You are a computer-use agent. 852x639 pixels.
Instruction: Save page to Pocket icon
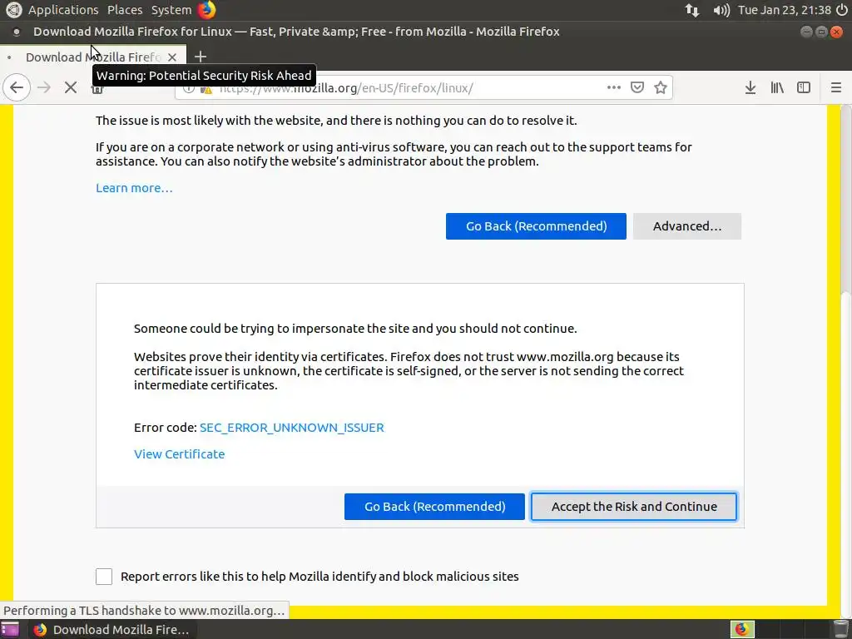coord(637,87)
